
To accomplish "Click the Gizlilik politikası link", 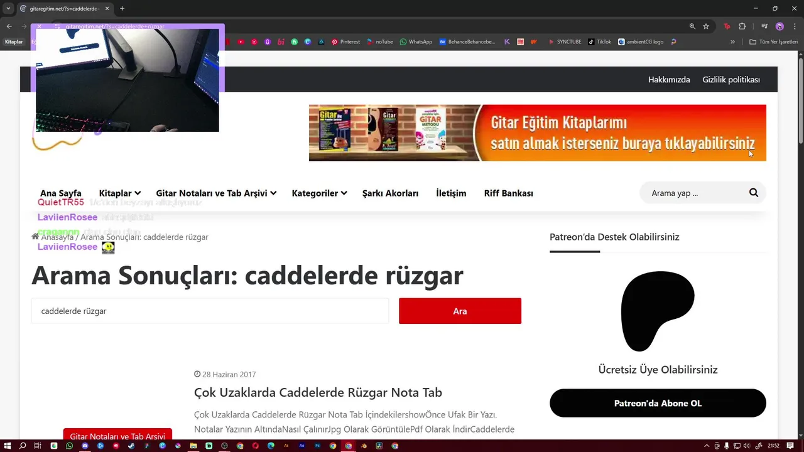I will click(x=731, y=80).
